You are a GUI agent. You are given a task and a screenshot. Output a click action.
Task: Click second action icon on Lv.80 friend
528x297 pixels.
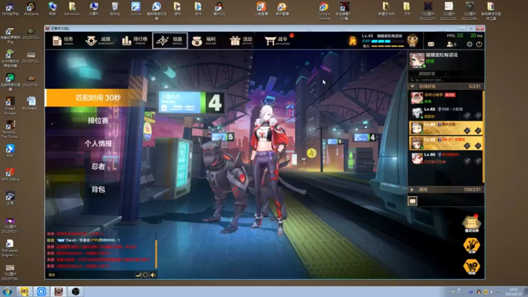tap(478, 131)
